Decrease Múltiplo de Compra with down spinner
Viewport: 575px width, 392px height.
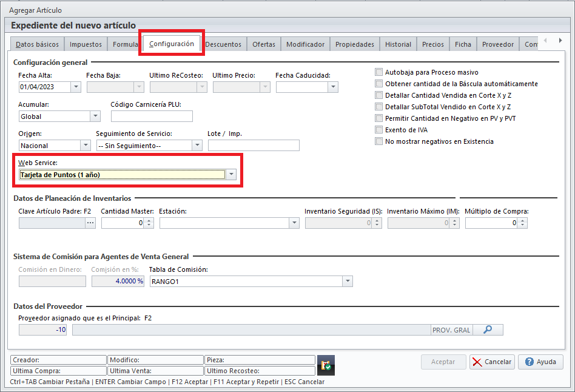(x=523, y=226)
